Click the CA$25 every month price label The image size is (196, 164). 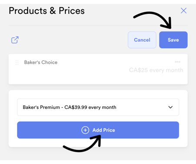point(156,70)
